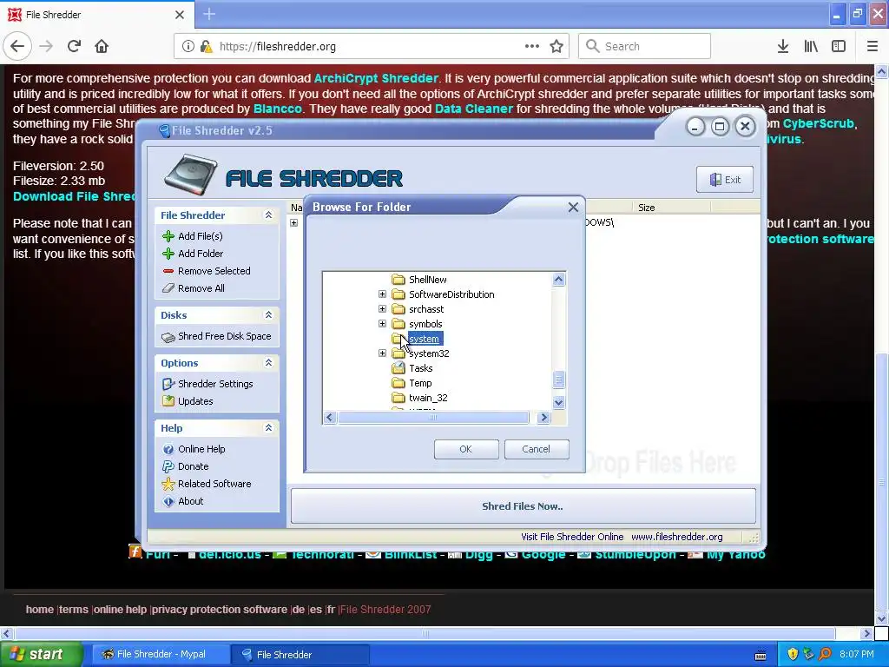Click the Related Software star icon
Image resolution: width=889 pixels, height=667 pixels.
click(168, 484)
